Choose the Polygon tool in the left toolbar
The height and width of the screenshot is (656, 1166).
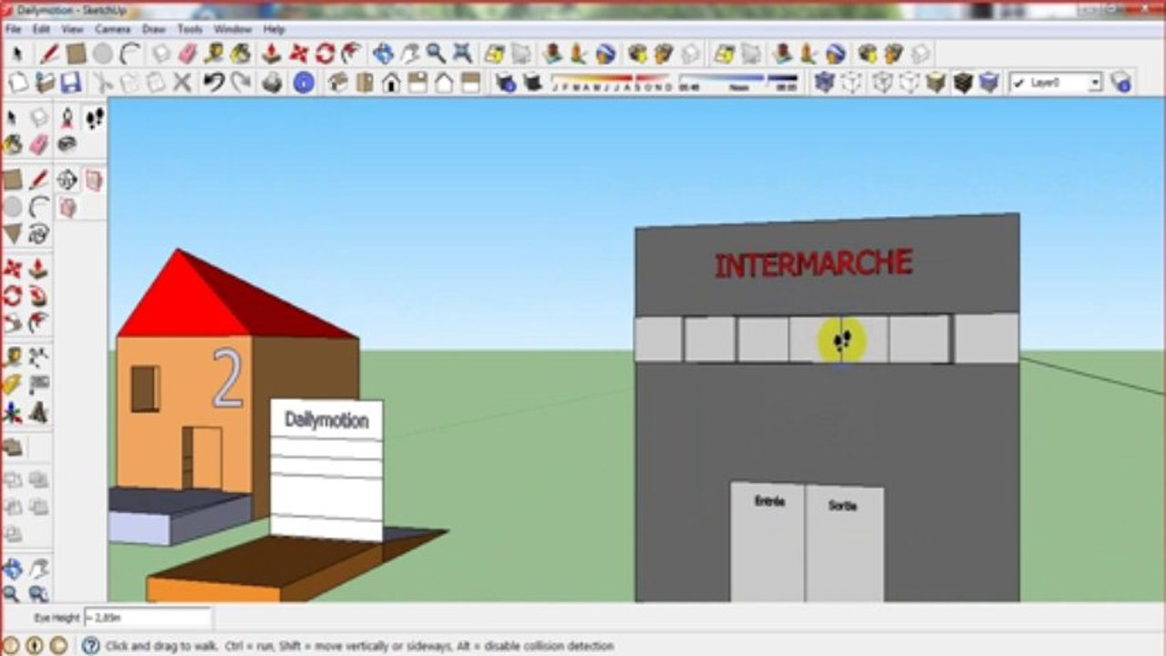tap(12, 234)
